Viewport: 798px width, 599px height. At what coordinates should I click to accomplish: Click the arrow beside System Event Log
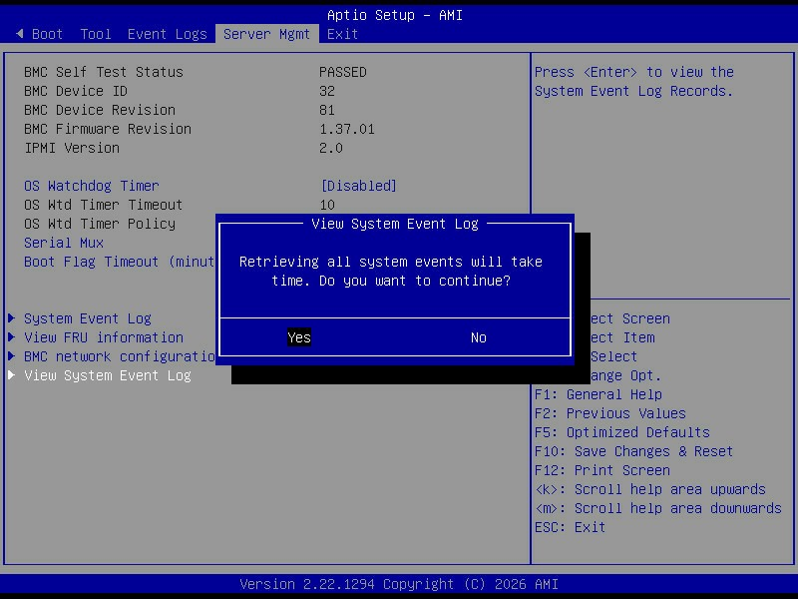(x=11, y=318)
